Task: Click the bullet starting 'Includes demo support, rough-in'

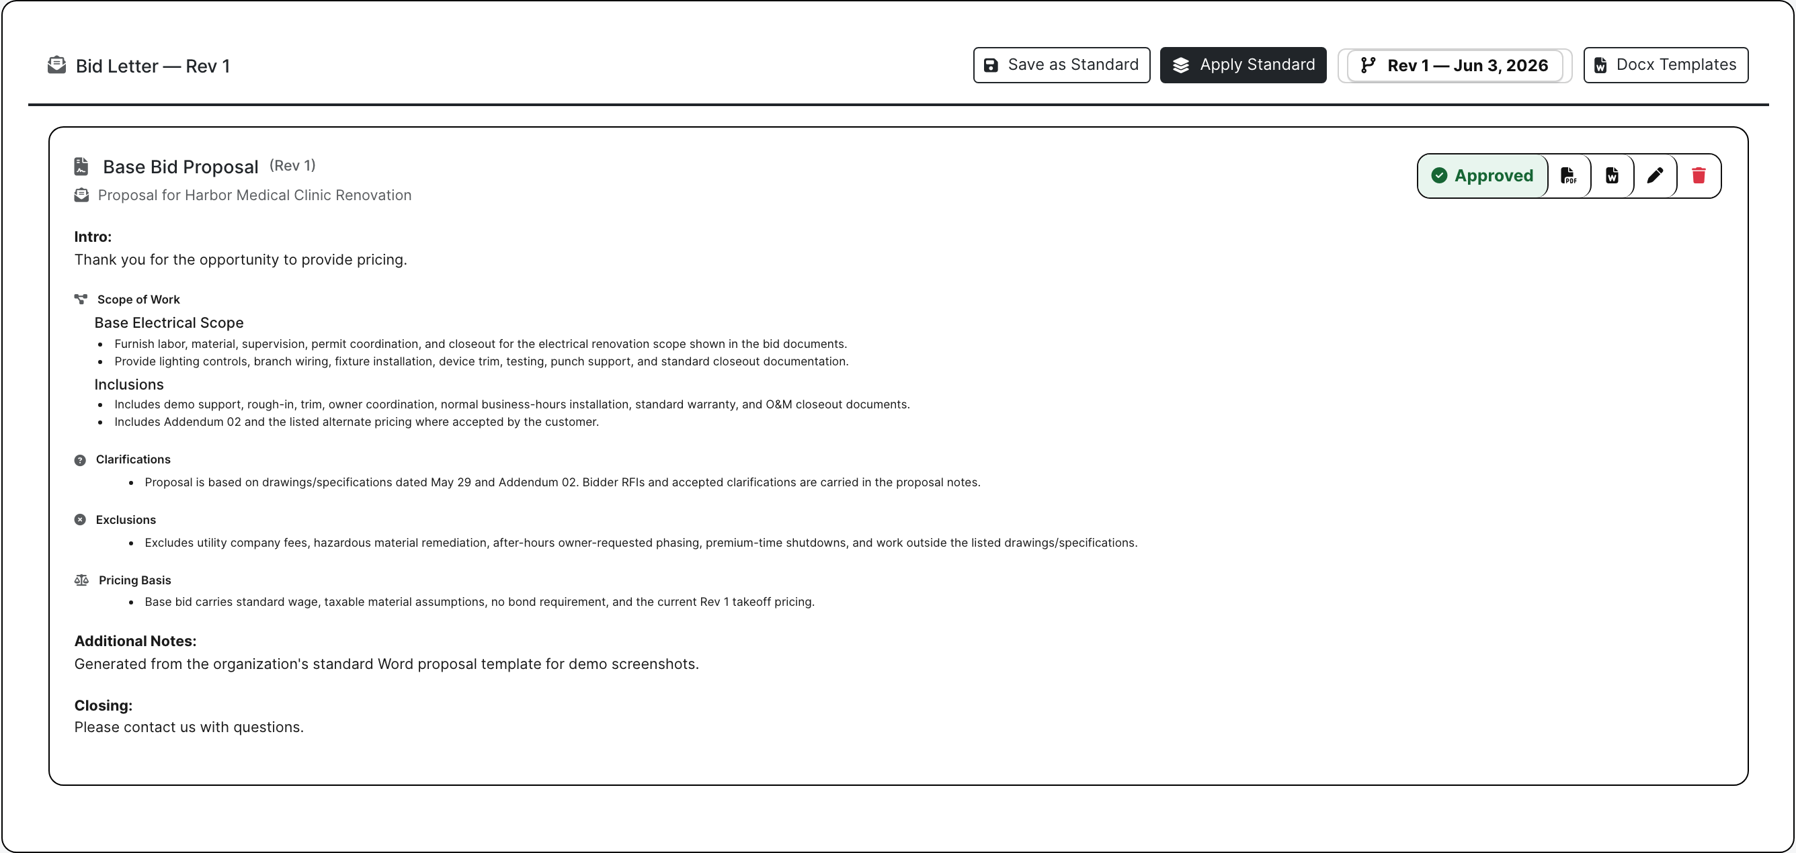Action: pos(512,404)
